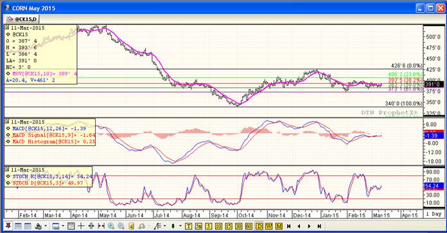Select the 15-minute interval button

point(229,226)
